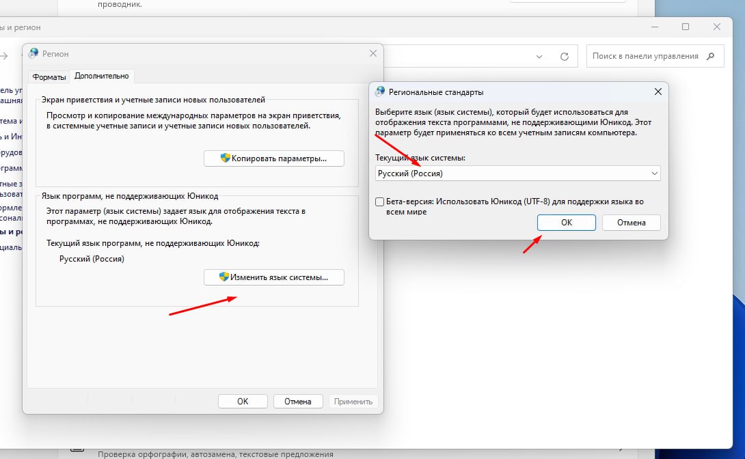Confirm with OK in Региональные стандарты dialog
Viewport: 745px width, 459px height.
point(567,223)
